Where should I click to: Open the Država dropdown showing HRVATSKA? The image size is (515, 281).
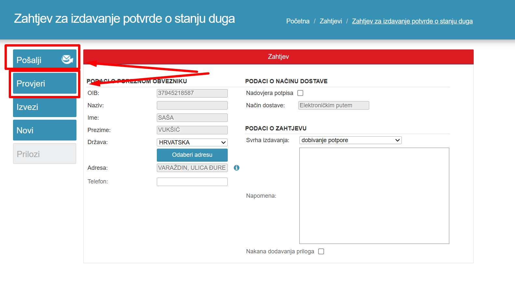(x=192, y=142)
